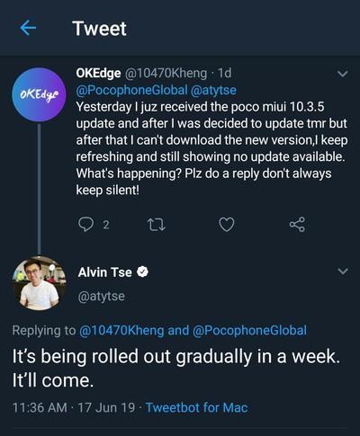
Task: Open Alvin Tse's profile photo
Action: pos(39,283)
